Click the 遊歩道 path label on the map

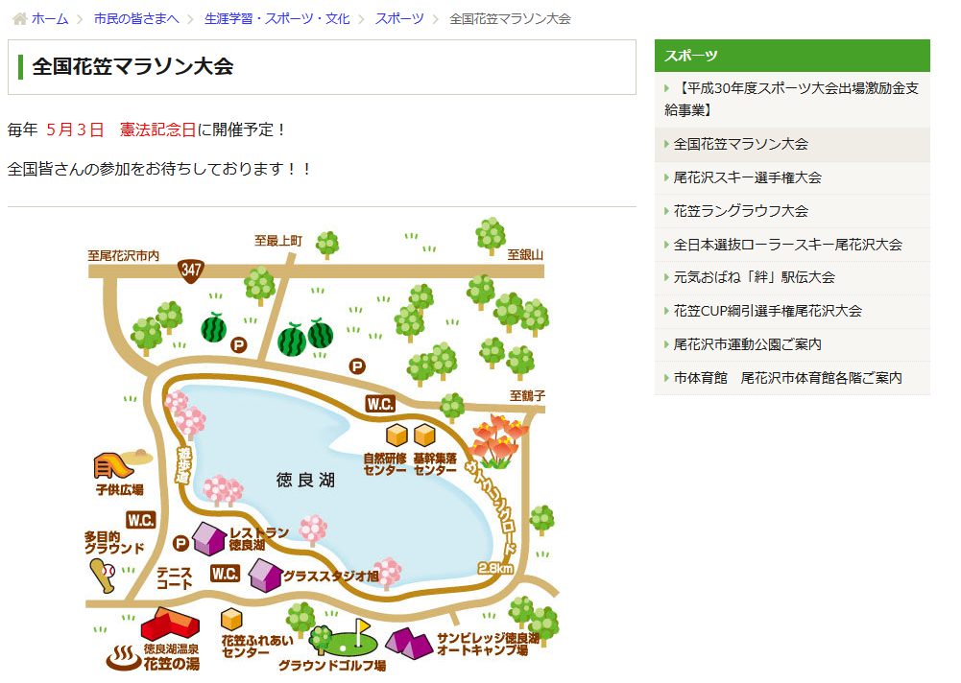coord(184,465)
